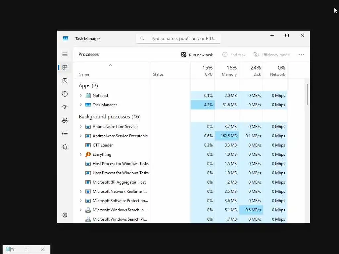Collapse the column sort chevron above Name
The width and height of the screenshot is (339, 254).
point(110,65)
